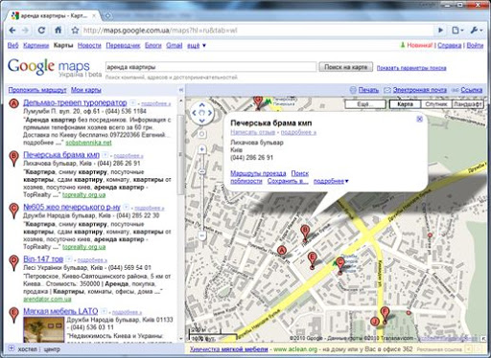Select marker A in the results list
The width and height of the screenshot is (491, 358).
[13, 103]
